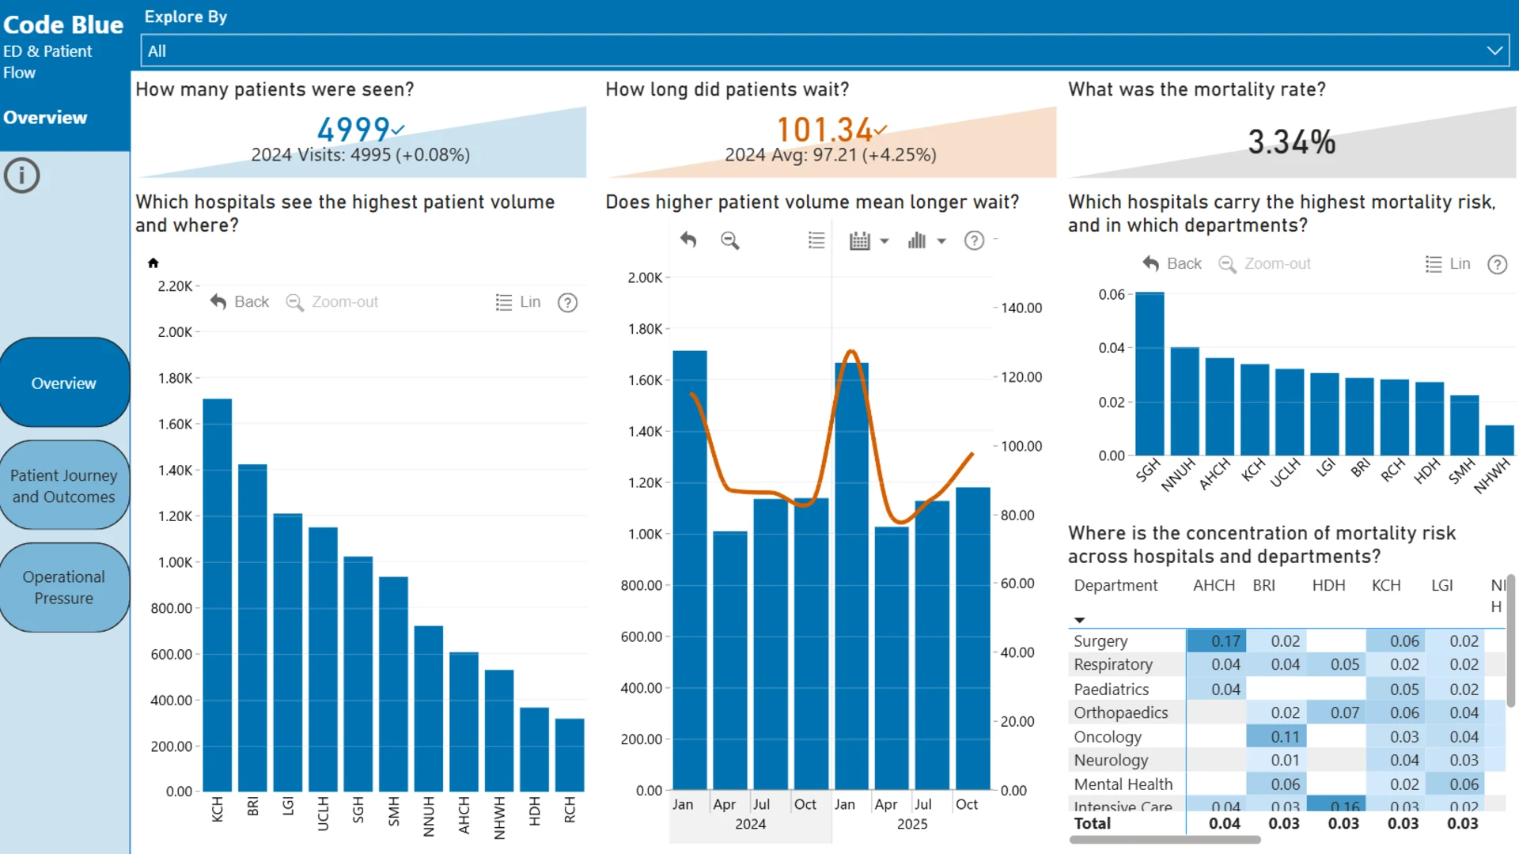Image resolution: width=1519 pixels, height=854 pixels.
Task: Click the undo arrow in the wait time chart
Action: coord(688,240)
